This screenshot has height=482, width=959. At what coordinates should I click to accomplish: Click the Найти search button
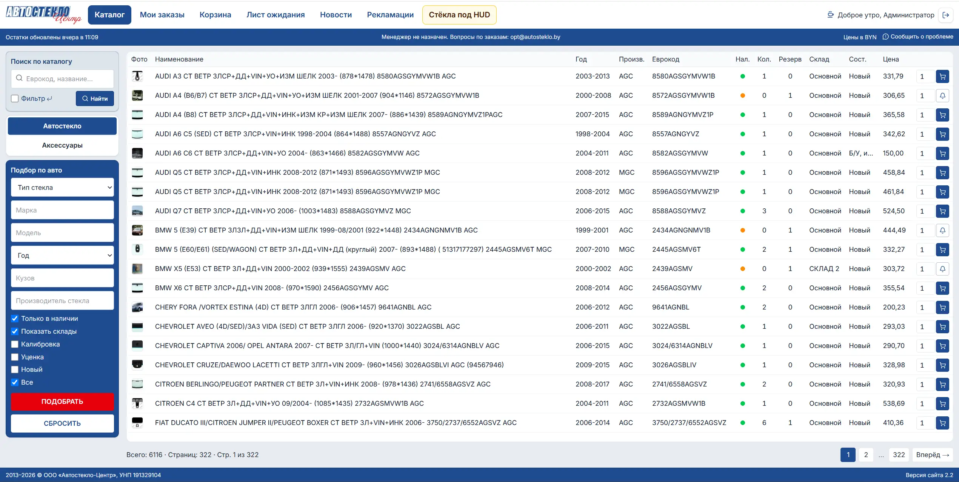95,99
